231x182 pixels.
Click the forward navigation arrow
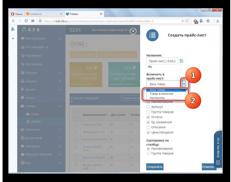pyautogui.click(x=20, y=21)
